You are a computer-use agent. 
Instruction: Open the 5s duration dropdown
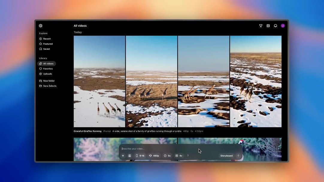click(167, 156)
